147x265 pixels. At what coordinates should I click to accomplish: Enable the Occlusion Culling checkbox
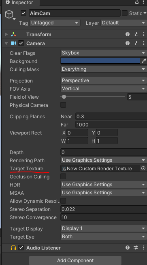coord(63,176)
